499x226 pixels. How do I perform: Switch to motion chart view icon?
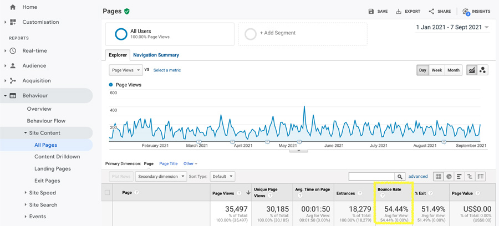tap(482, 70)
